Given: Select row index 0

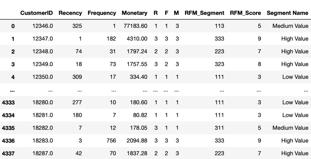Looking at the screenshot, I should [13, 26].
